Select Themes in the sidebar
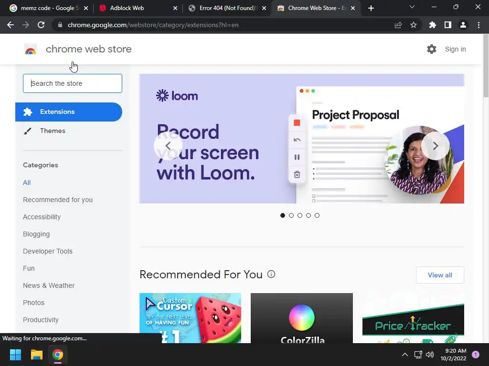The width and height of the screenshot is (489, 366). (53, 131)
